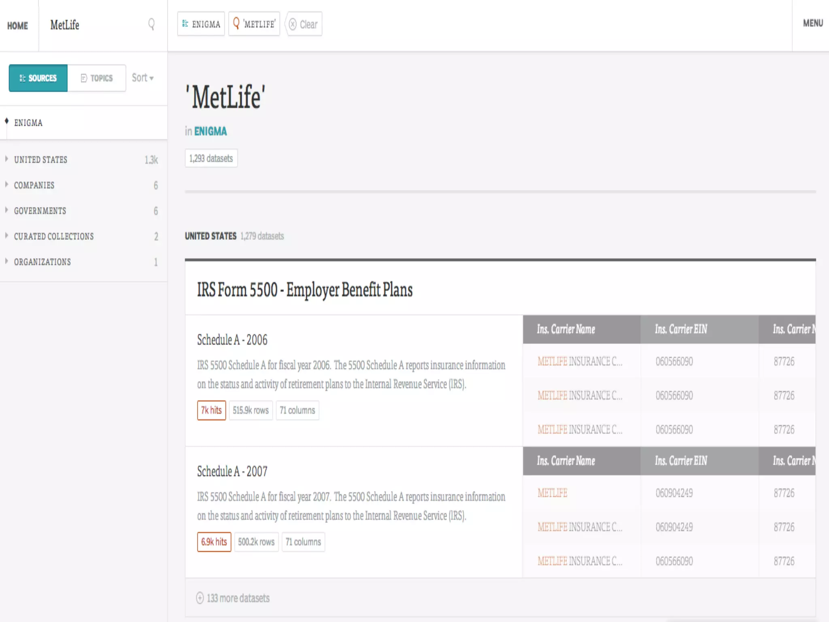Click the Clear search icon
Image resolution: width=829 pixels, height=622 pixels.
coord(293,24)
